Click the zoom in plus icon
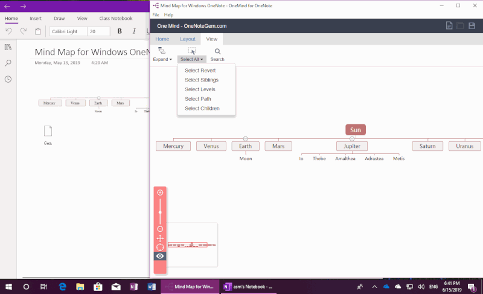This screenshot has width=483, height=294. pyautogui.click(x=160, y=193)
